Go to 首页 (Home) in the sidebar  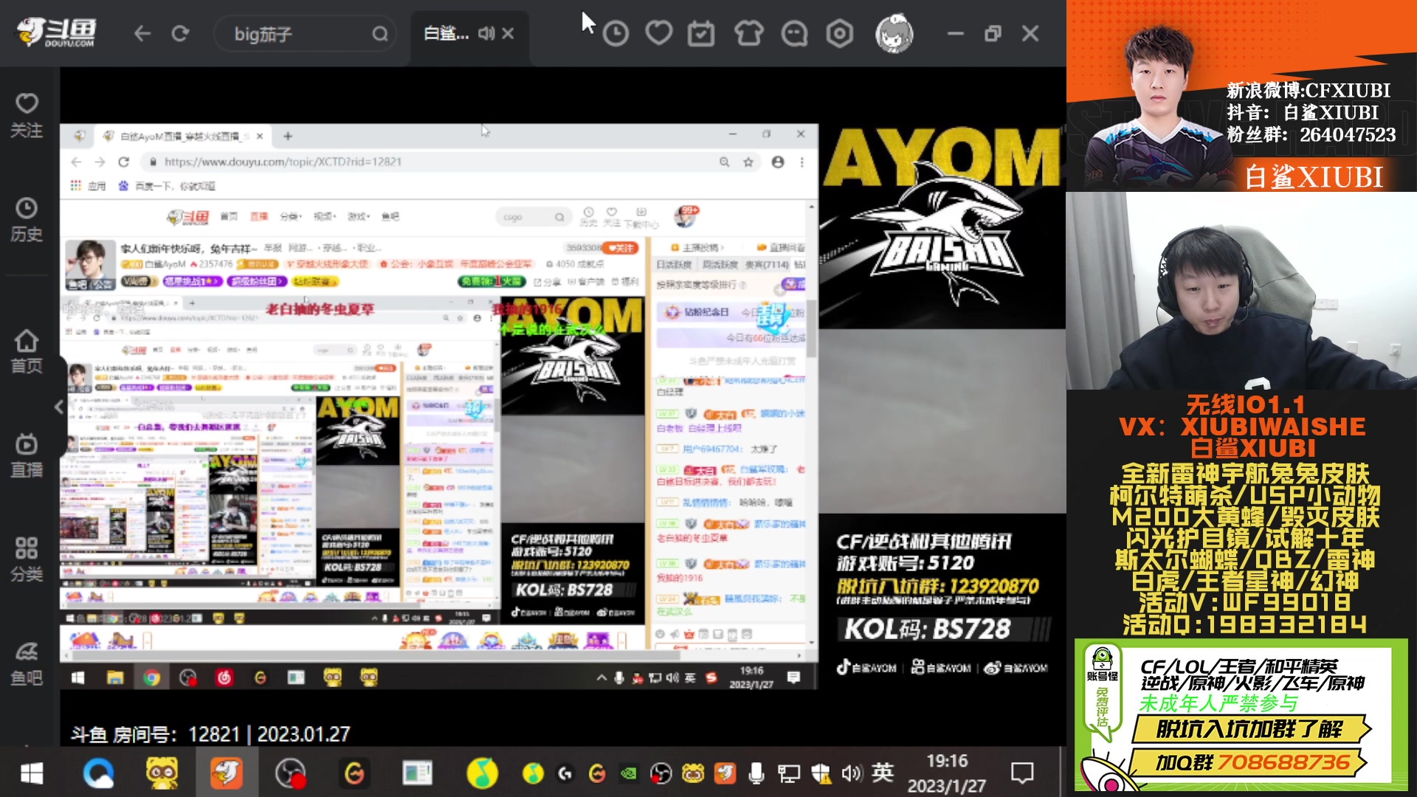tap(27, 351)
